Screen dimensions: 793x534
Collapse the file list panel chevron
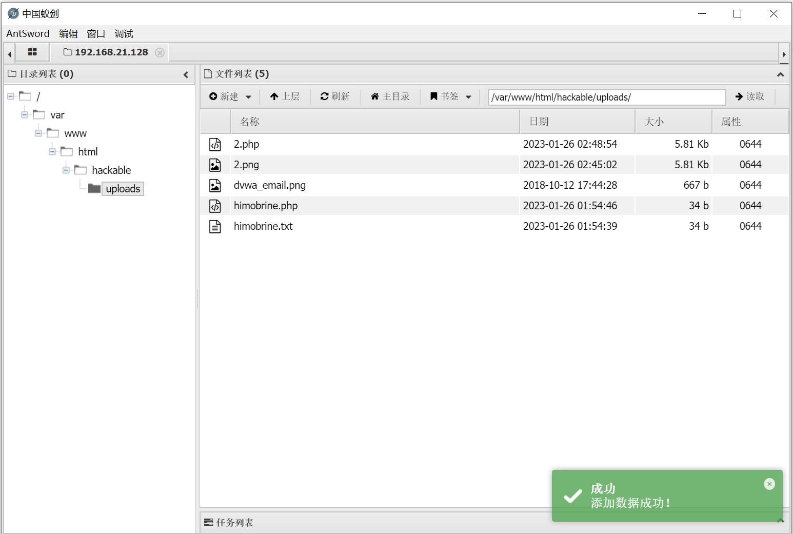point(780,74)
